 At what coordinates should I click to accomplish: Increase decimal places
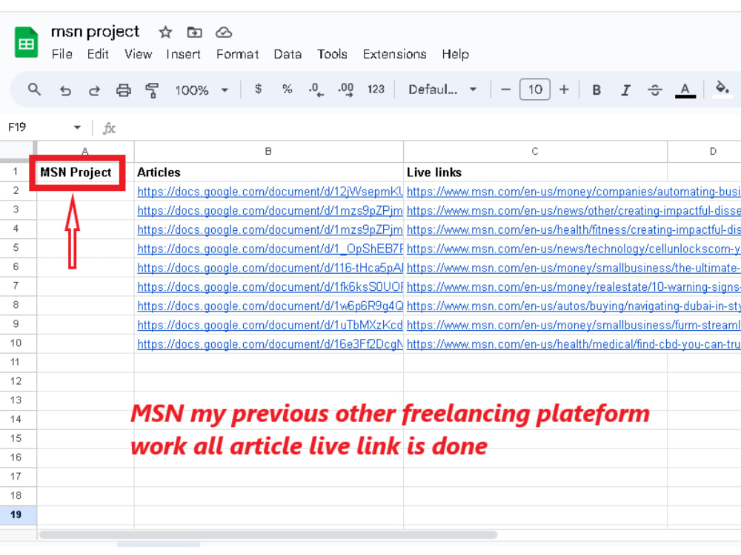[x=345, y=90]
